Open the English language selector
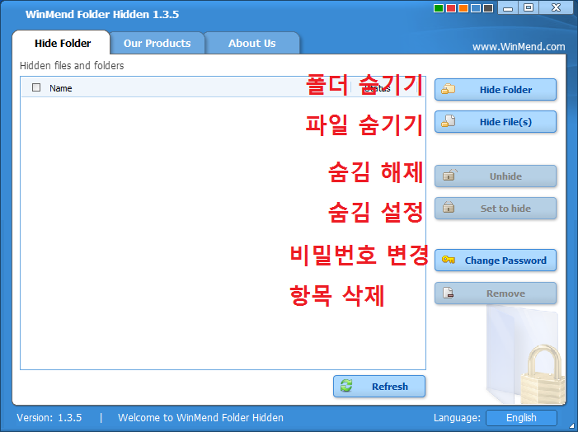 pos(521,418)
